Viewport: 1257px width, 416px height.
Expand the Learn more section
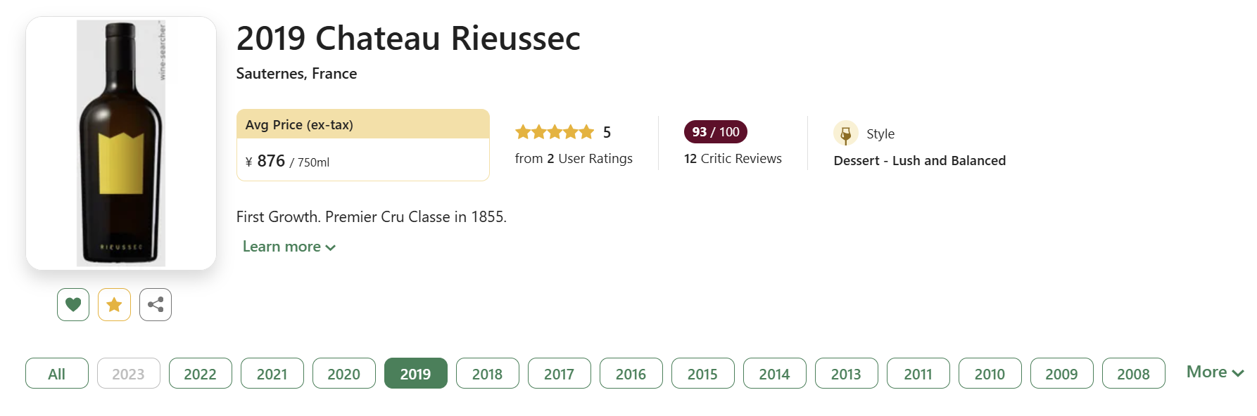coord(289,247)
